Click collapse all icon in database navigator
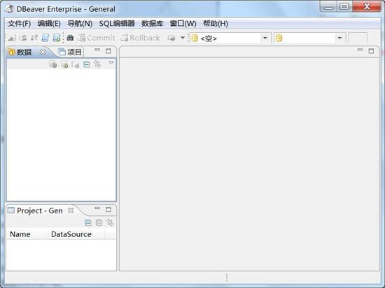The width and height of the screenshot is (385, 288). click(x=86, y=64)
